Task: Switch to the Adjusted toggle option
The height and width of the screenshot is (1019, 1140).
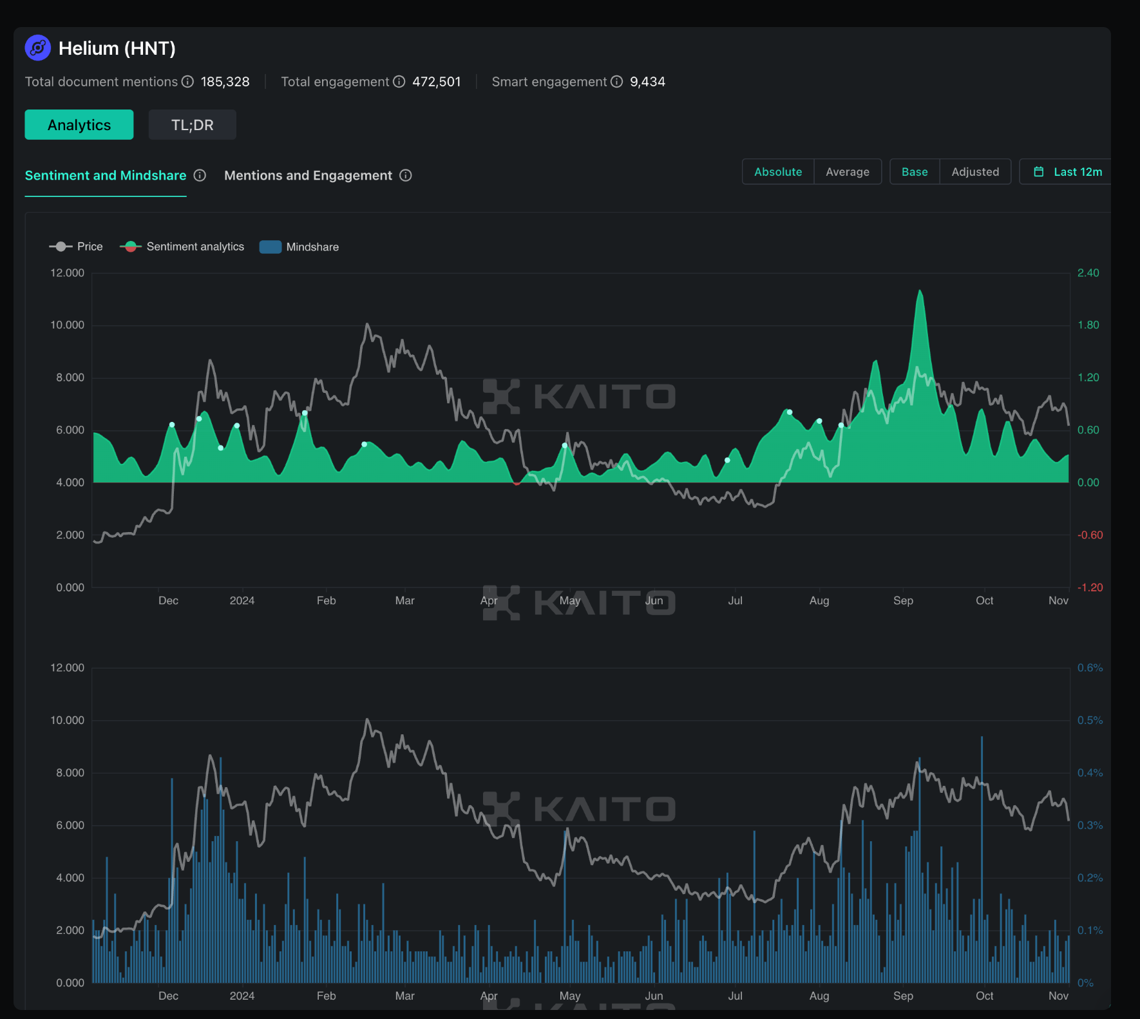Action: pos(975,172)
